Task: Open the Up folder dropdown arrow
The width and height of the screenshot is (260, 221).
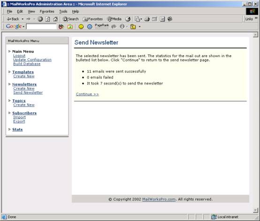Action: click(x=139, y=27)
